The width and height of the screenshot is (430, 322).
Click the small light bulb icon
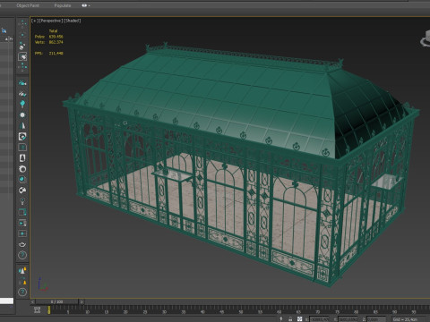coord(22,201)
